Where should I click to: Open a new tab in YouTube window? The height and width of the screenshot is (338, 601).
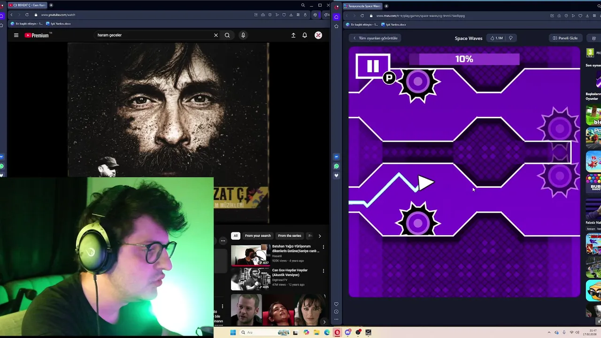51,5
